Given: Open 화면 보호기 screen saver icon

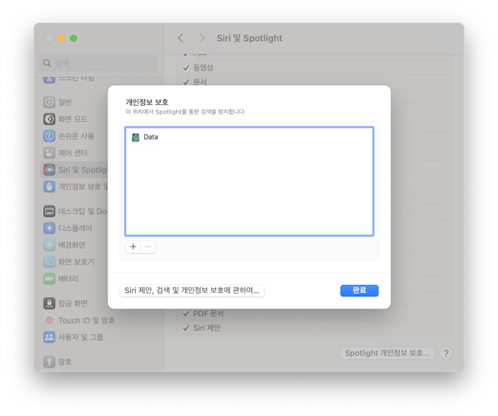Looking at the screenshot, I should click(x=49, y=262).
